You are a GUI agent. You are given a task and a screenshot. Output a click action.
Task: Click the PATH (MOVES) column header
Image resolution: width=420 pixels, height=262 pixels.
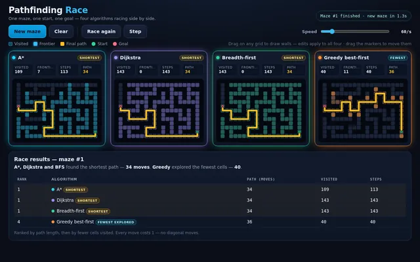tap(261, 179)
